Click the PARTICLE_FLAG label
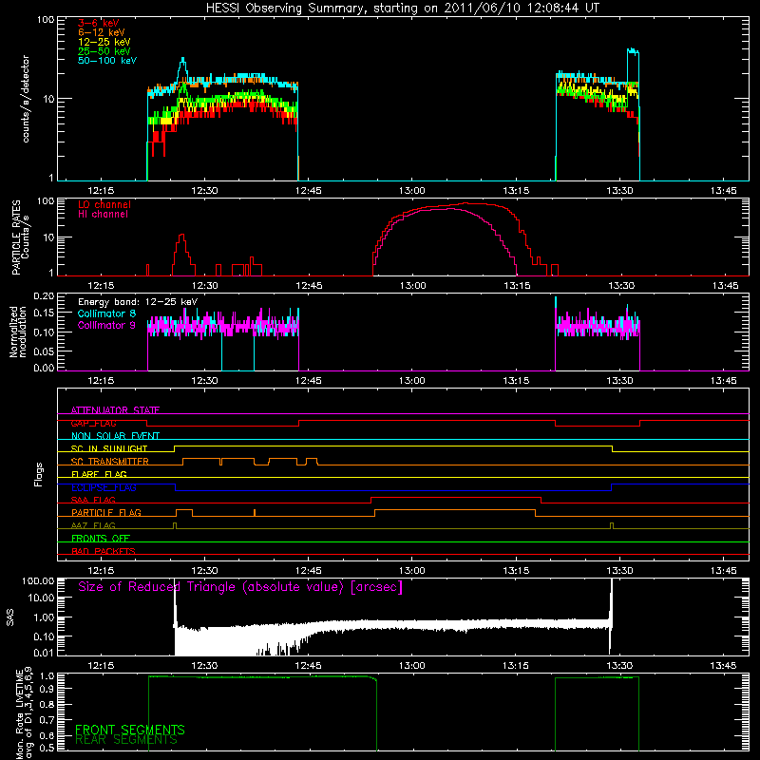The width and height of the screenshot is (760, 760). (x=105, y=513)
